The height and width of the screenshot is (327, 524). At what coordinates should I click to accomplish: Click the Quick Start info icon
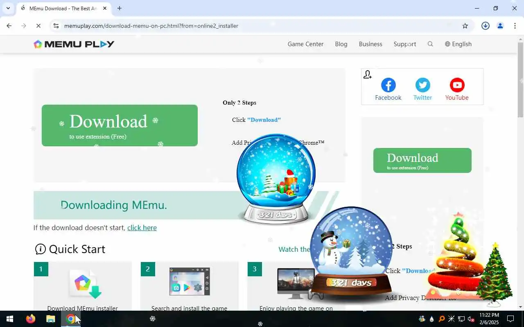[41, 249]
